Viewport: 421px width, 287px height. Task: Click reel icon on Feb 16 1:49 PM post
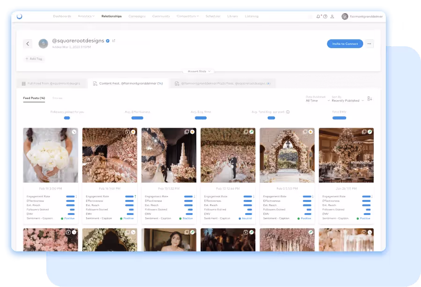(x=128, y=132)
